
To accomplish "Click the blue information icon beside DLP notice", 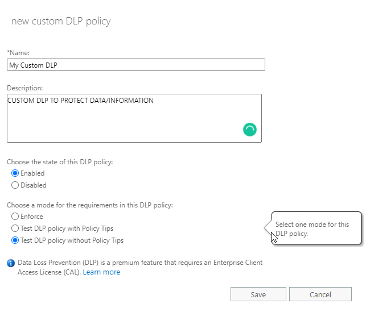I will (x=11, y=263).
